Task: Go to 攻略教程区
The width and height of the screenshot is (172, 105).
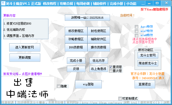Action: (x=76, y=39)
